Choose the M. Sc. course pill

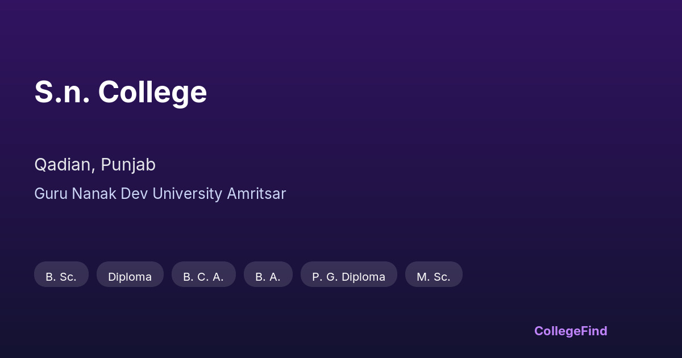click(x=433, y=277)
